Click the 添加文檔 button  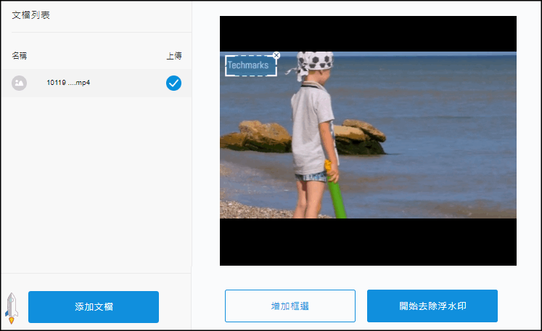pyautogui.click(x=94, y=307)
